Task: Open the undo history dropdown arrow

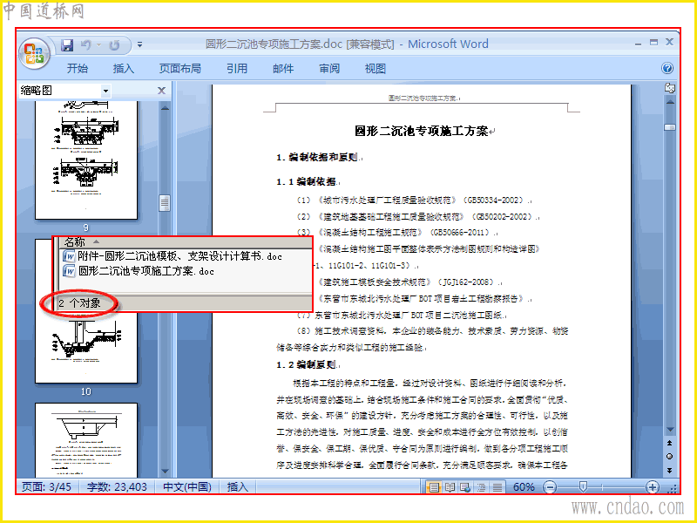Action: click(98, 45)
